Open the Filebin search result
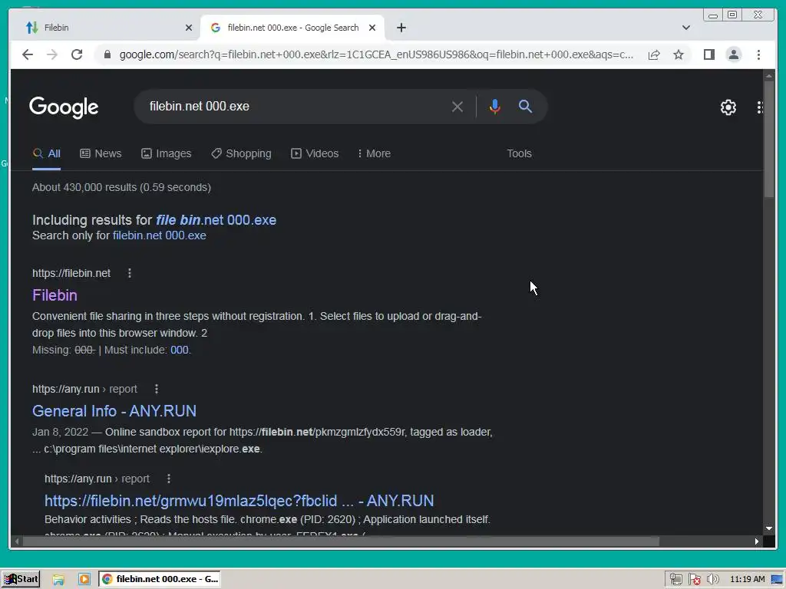Screen dimensions: 786x589 tap(54, 295)
